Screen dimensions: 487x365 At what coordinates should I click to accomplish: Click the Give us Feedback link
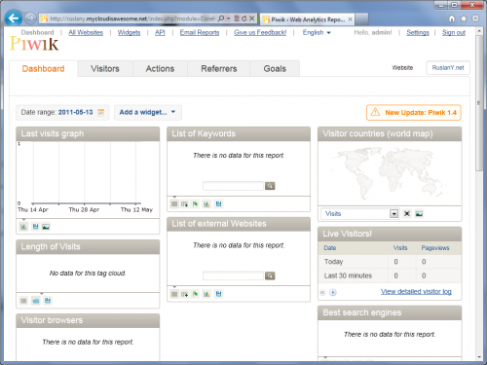click(x=260, y=32)
